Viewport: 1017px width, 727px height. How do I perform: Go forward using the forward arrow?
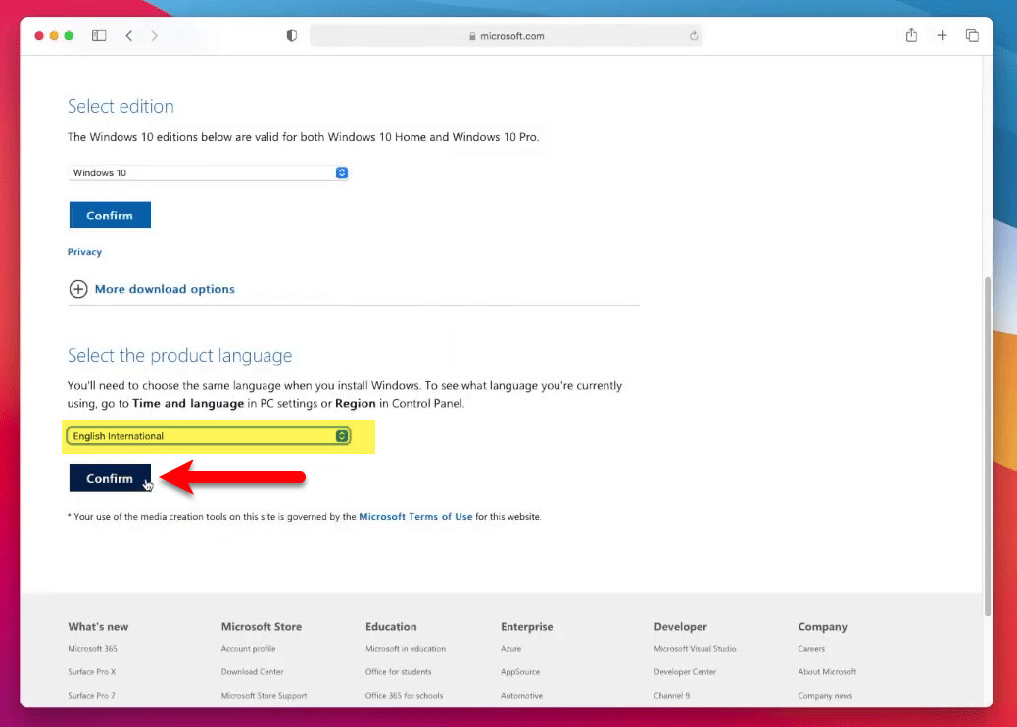(155, 35)
